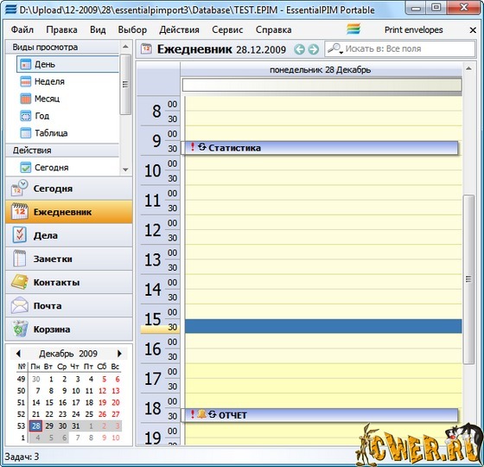
Task: Select the Месяц view icon
Action: coord(25,99)
